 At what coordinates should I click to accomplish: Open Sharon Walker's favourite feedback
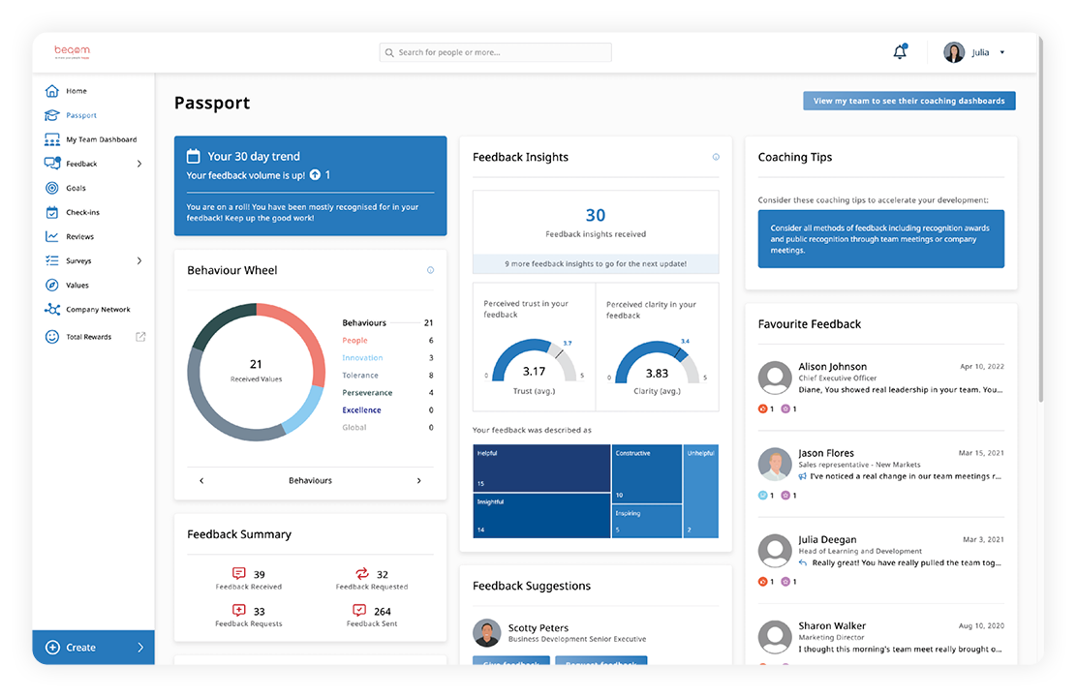(x=880, y=639)
